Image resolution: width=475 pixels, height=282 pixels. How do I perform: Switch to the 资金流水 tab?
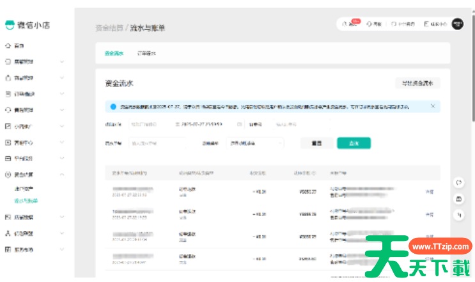click(114, 54)
